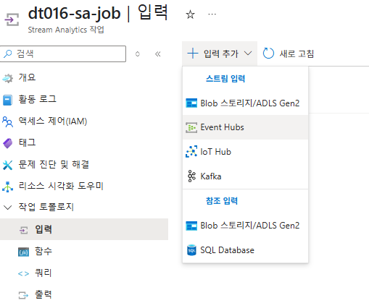The height and width of the screenshot is (303, 369).
Task: Click the 새로 고침 refresh button
Action: (289, 54)
